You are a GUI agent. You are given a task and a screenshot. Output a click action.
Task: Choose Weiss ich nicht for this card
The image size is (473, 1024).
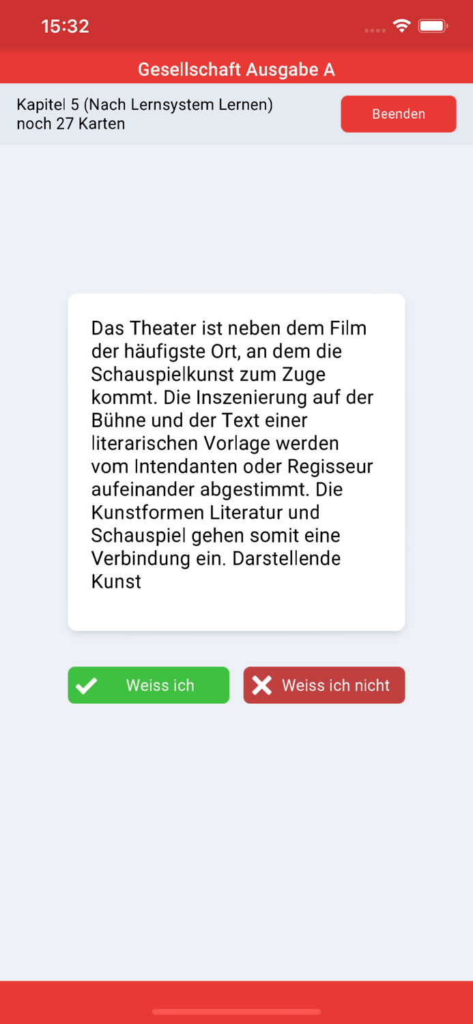[324, 685]
